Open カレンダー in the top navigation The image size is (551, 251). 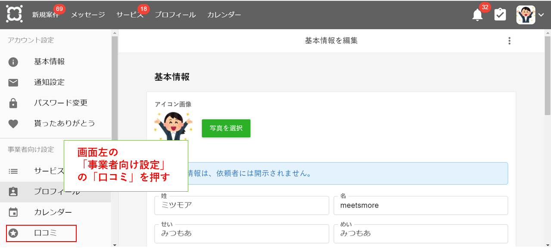click(x=224, y=15)
